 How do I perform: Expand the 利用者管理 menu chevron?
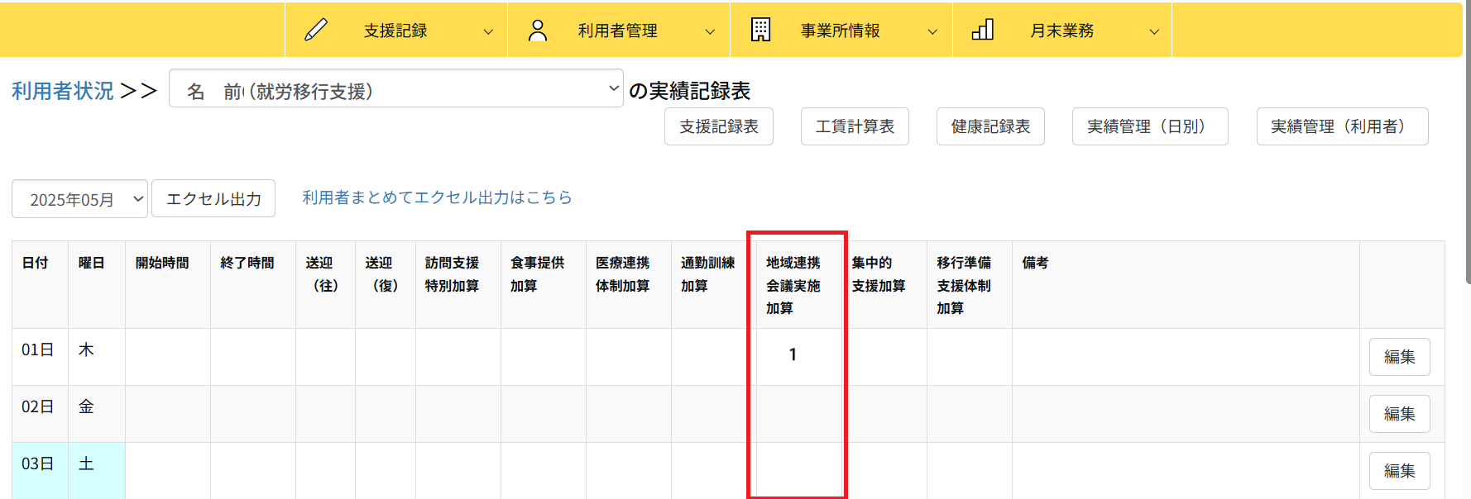pyautogui.click(x=710, y=32)
